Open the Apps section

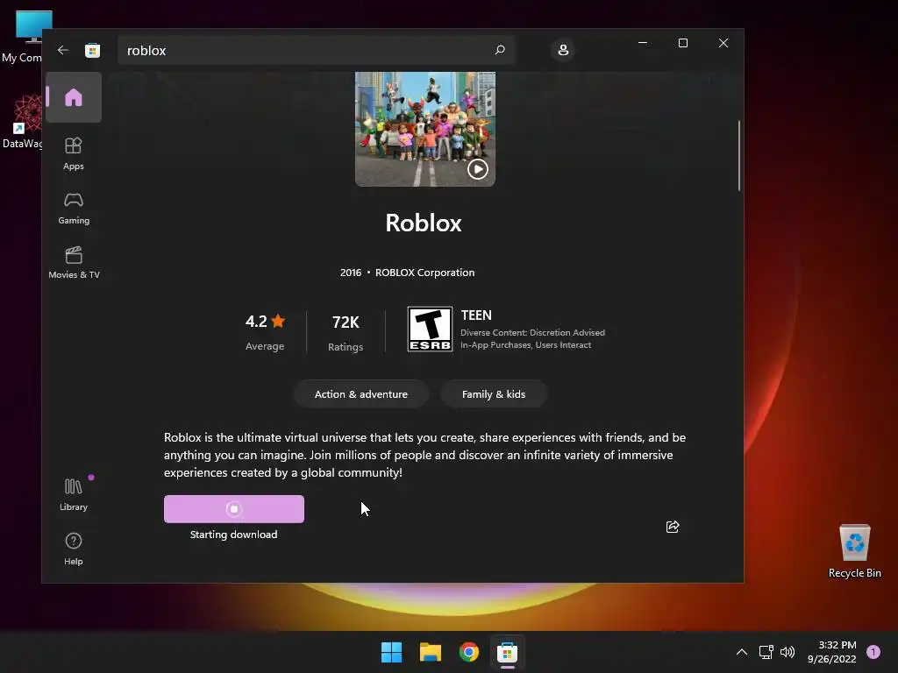click(74, 153)
